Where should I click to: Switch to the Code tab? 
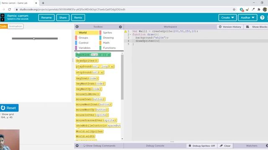pyautogui.click(x=3, y=26)
